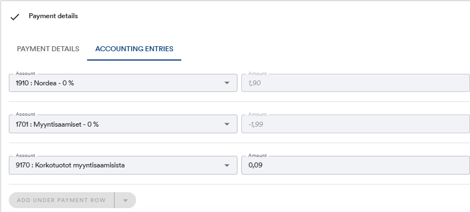
Task: Click the Amount label above the 1,90 field
Action: pos(257,73)
